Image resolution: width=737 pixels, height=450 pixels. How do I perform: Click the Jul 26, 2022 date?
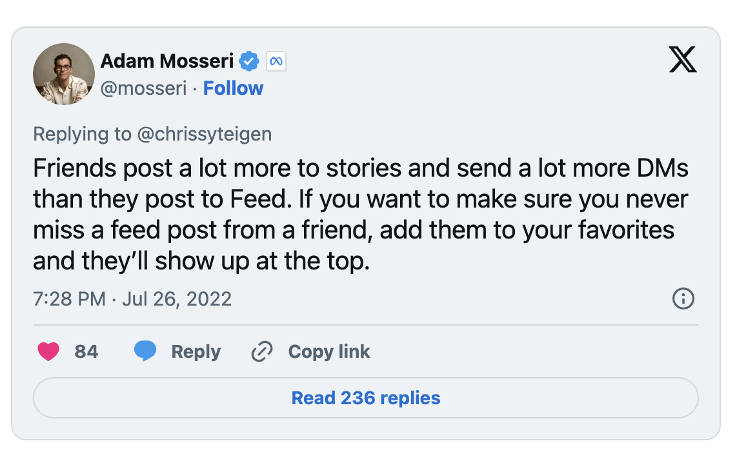pyautogui.click(x=176, y=299)
